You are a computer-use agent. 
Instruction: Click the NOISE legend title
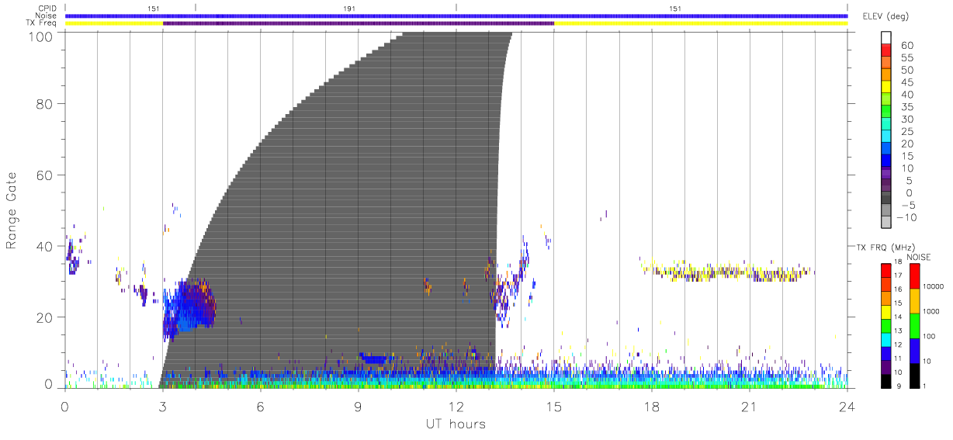(x=919, y=258)
